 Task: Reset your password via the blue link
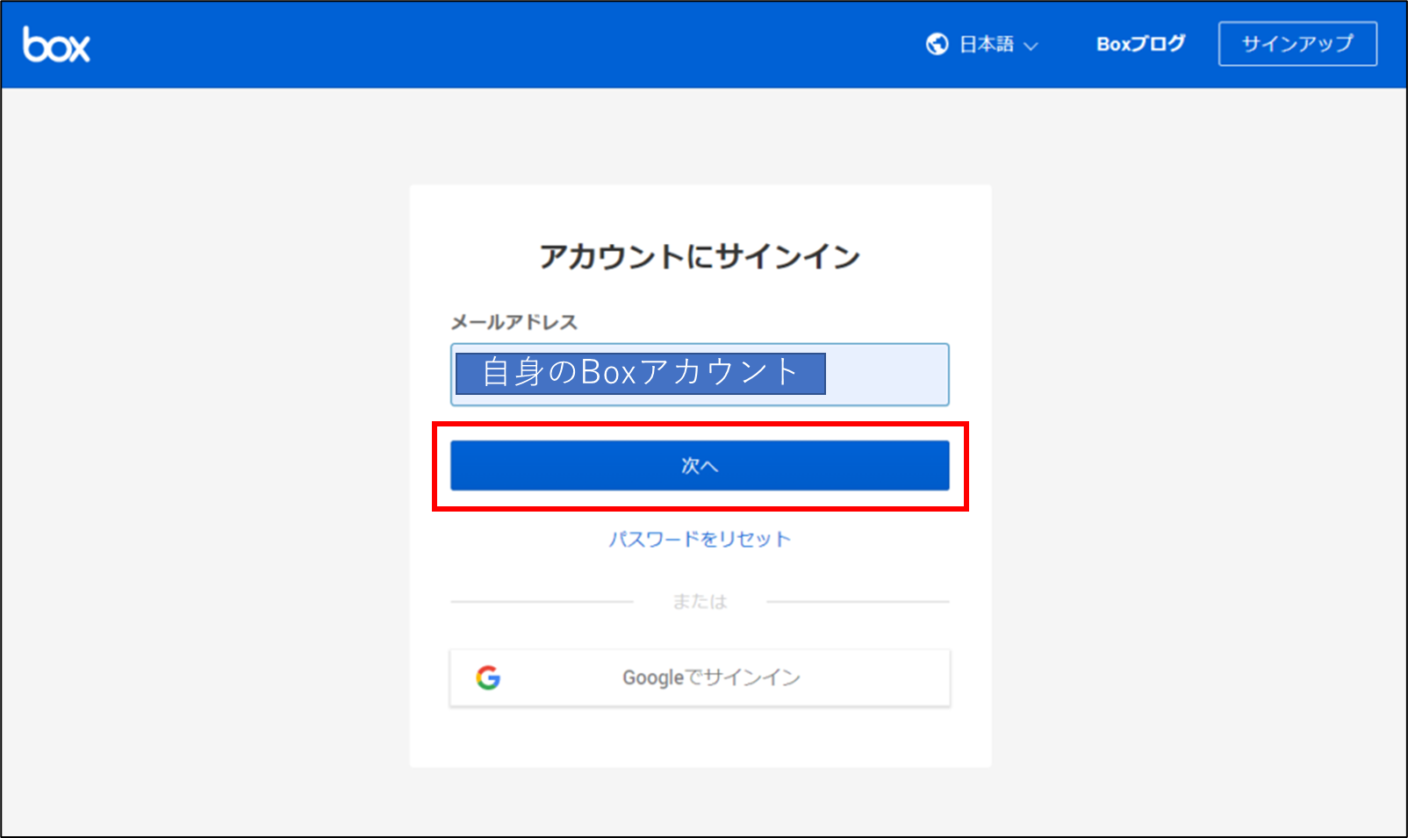(700, 539)
